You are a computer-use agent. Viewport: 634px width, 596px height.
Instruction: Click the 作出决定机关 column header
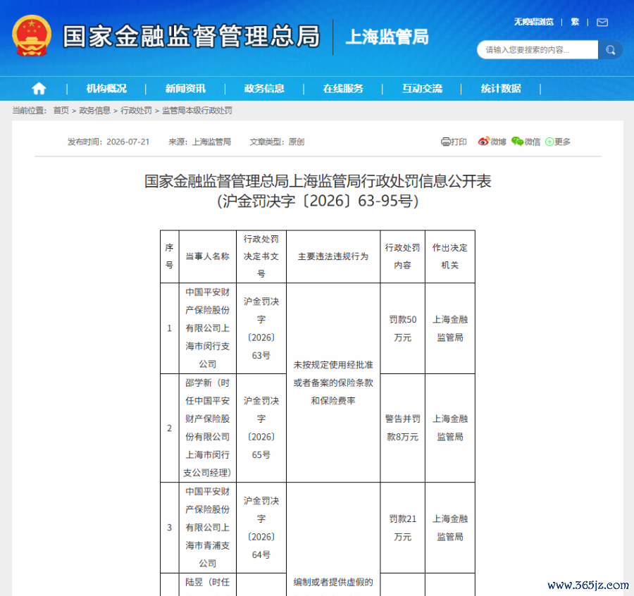click(x=450, y=256)
